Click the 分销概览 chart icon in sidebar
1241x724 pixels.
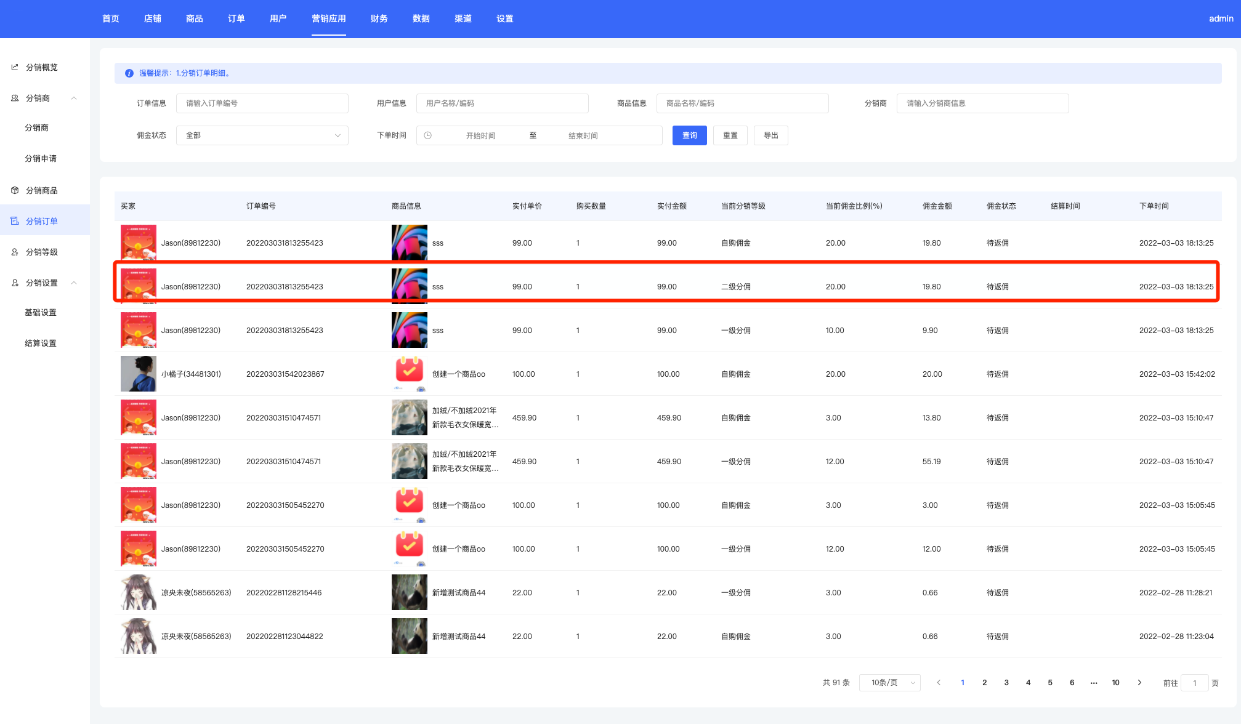[x=15, y=67]
